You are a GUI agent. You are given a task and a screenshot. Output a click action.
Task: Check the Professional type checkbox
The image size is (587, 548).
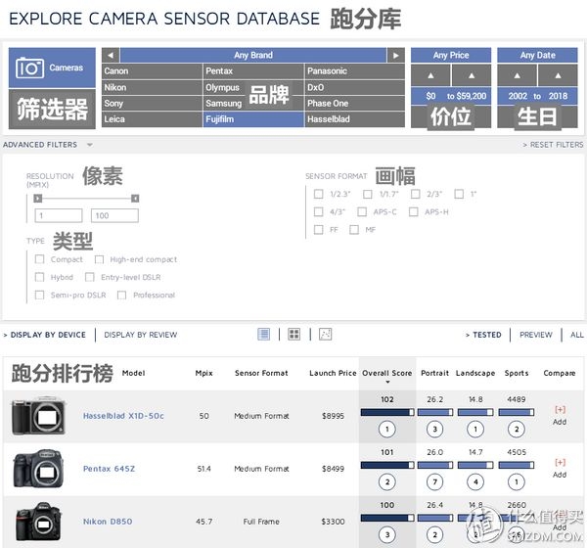(x=121, y=296)
